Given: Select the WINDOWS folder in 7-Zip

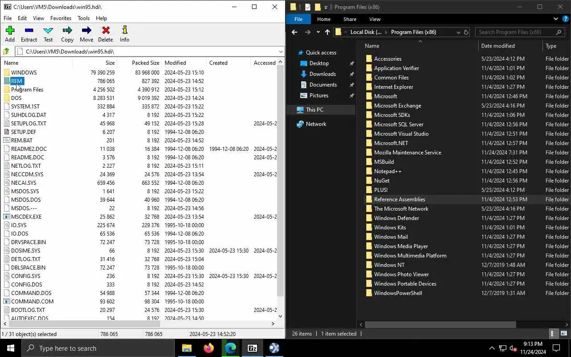Looking at the screenshot, I should (24, 72).
